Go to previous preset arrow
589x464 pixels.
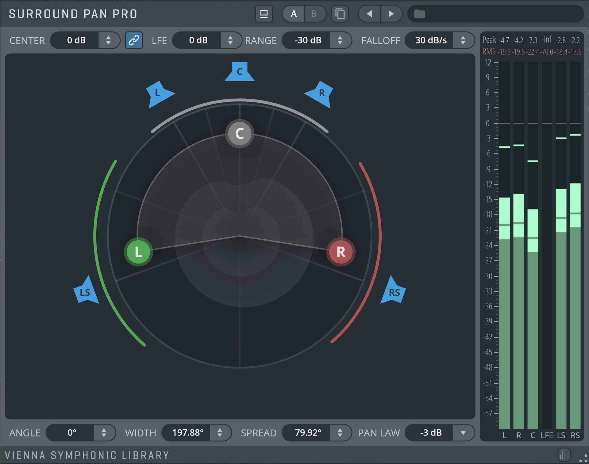(x=369, y=14)
